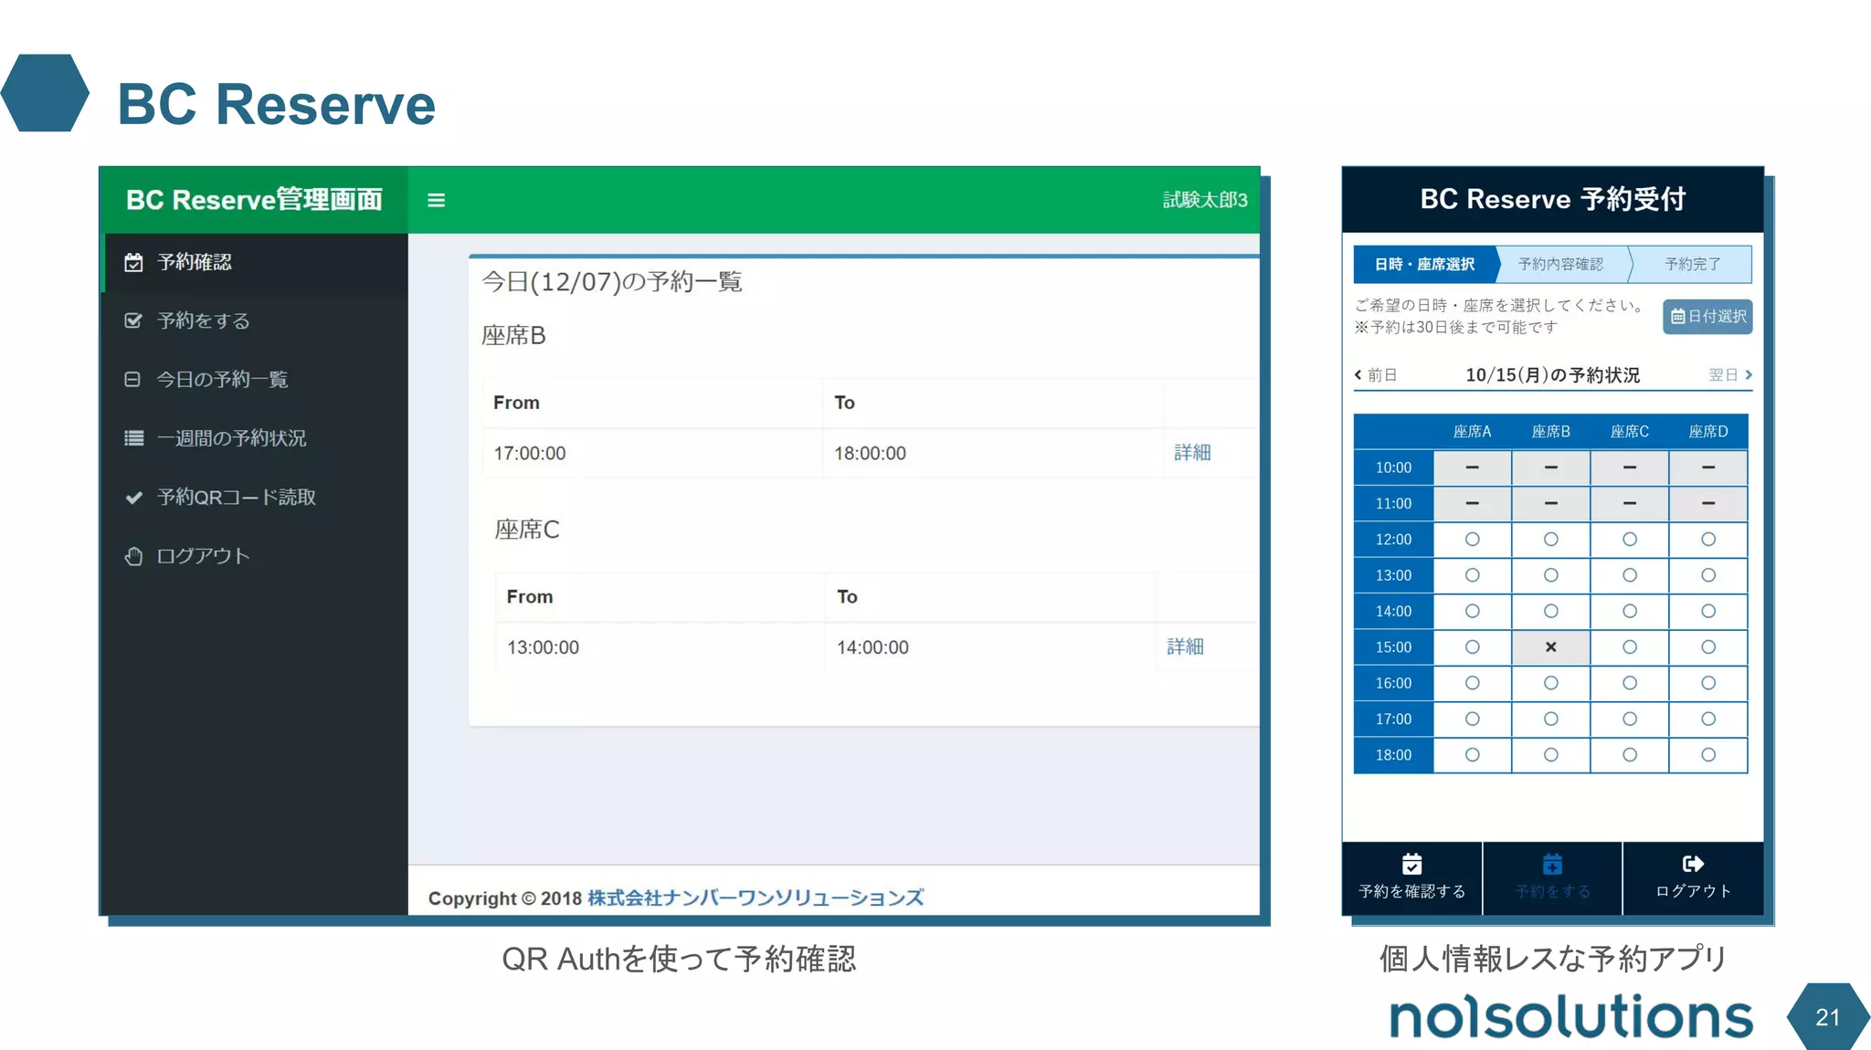Viewport: 1871px width, 1050px height.
Task: Select the 17:00 slot for 座席B
Action: click(x=1550, y=719)
